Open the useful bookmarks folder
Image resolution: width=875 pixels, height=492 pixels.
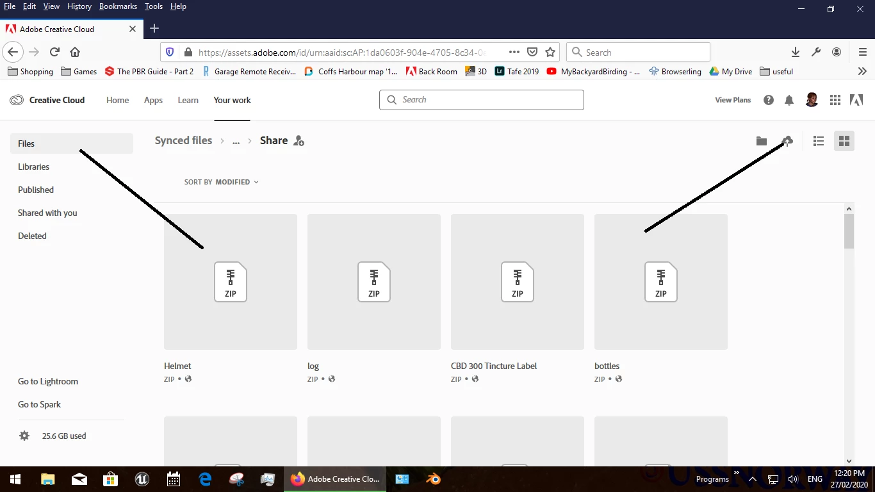point(776,71)
